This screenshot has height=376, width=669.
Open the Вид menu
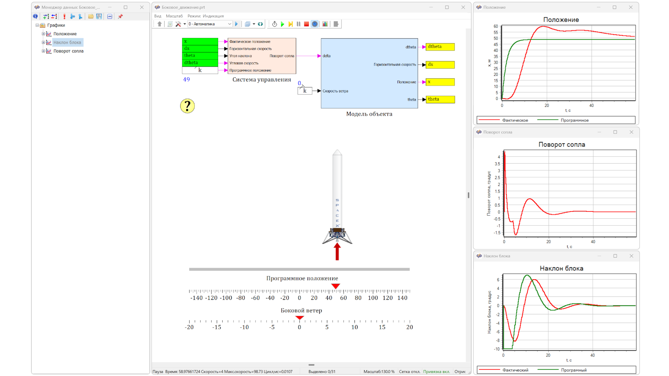point(157,16)
